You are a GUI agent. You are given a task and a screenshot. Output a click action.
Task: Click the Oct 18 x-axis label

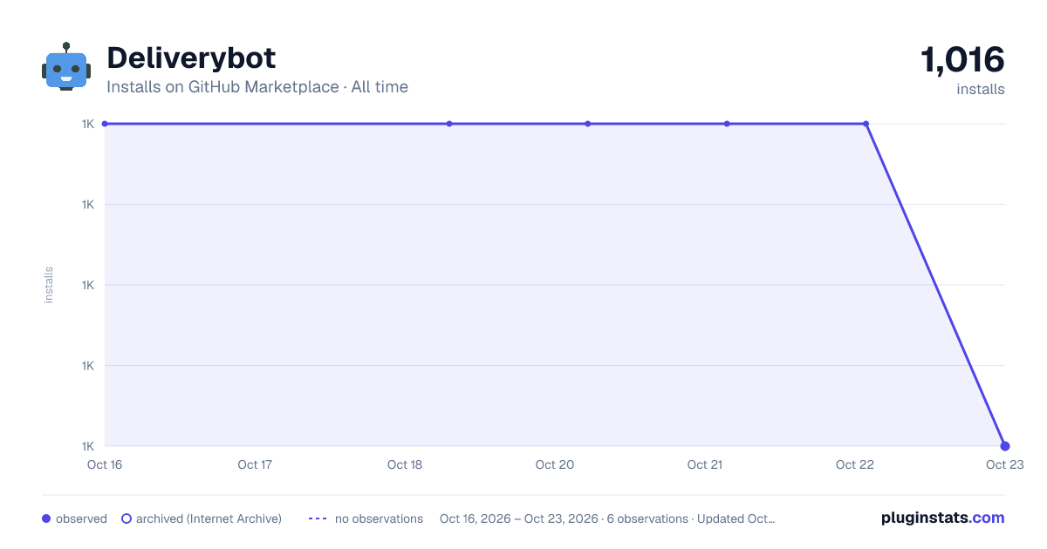point(405,465)
